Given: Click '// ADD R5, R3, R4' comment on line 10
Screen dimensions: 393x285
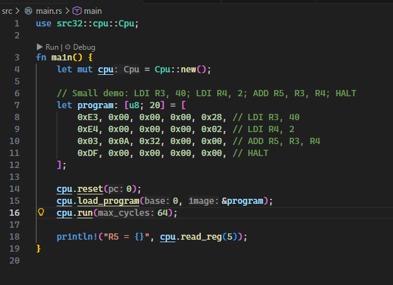Looking at the screenshot, I should (276, 141).
